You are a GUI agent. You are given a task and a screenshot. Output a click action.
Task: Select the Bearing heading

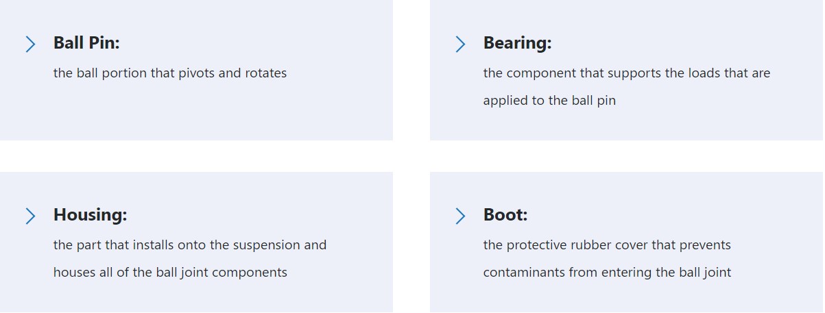(517, 43)
